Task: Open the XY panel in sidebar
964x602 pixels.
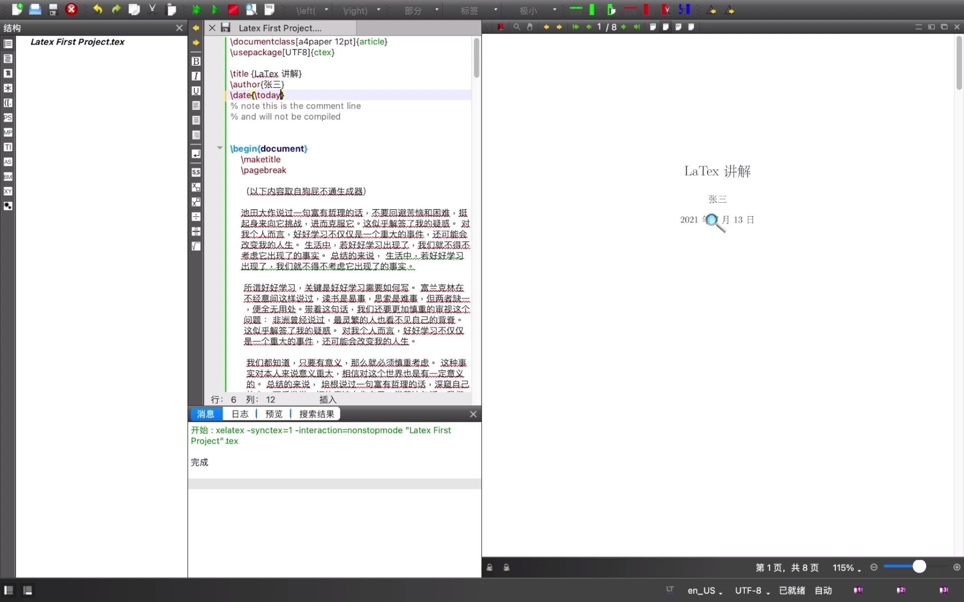Action: tap(8, 191)
